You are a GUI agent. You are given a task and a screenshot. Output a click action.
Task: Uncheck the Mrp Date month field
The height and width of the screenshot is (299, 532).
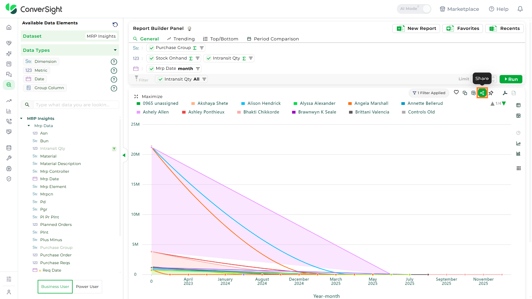(152, 69)
